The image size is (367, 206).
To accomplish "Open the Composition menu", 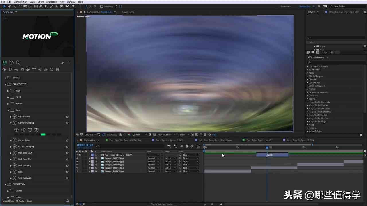I will tap(20, 2).
